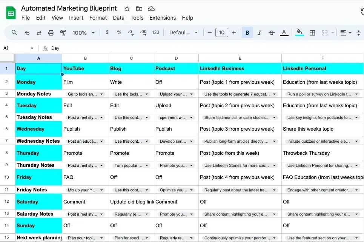Screen dimensions: 364x242
Task: Expand Next week planning Blog dropdown
Action: pyautogui.click(x=147, y=238)
